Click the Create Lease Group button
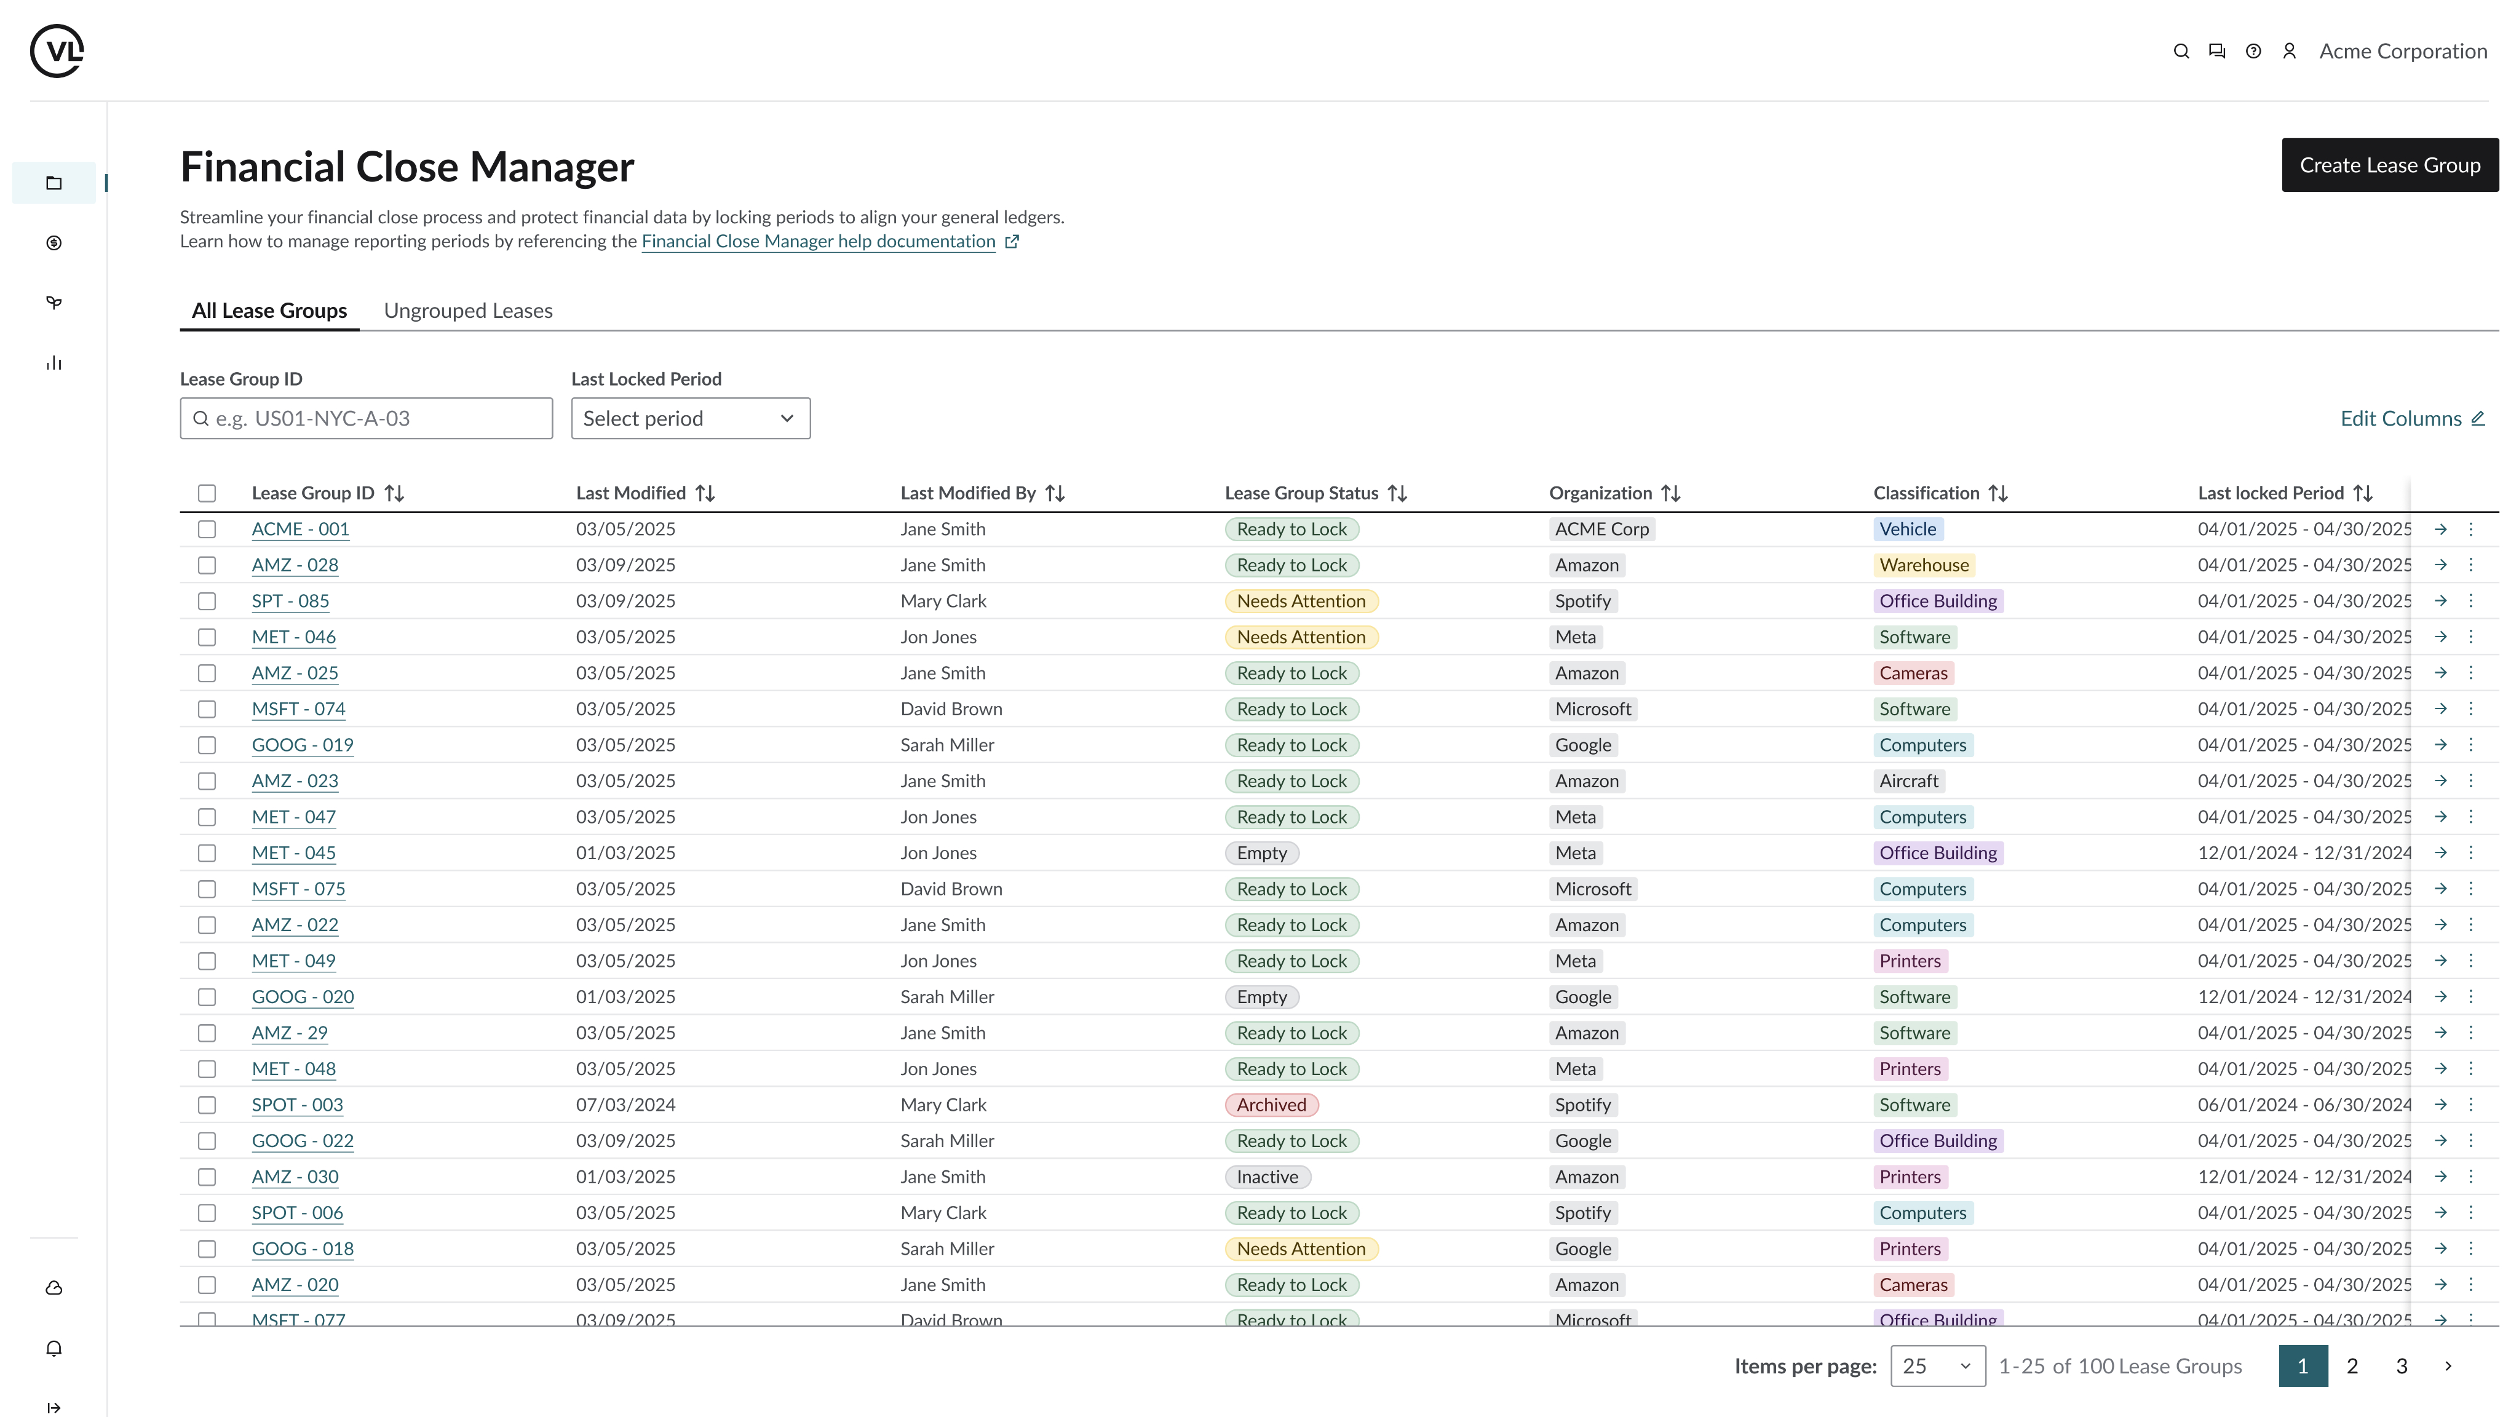 pyautogui.click(x=2389, y=165)
